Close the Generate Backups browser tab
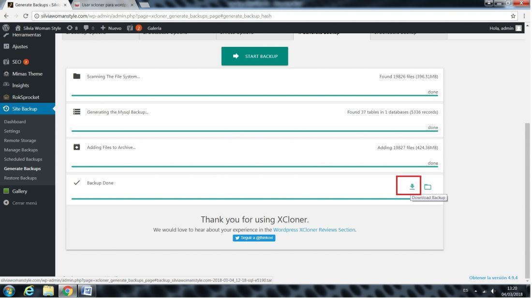The width and height of the screenshot is (532, 298). click(65, 5)
